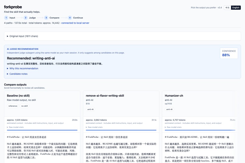Click 'approx. 3,662 tokens' text

[x=96, y=120]
